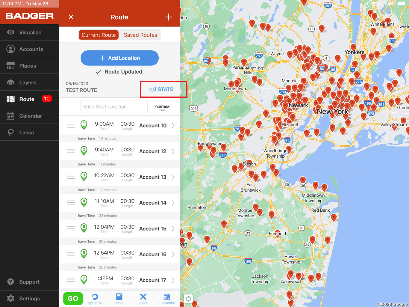Select the Route map icon
Viewport: 409px width, 307px height.
click(11, 99)
